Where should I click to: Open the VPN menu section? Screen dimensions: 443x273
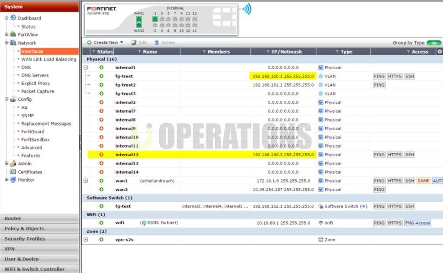click(x=39, y=249)
